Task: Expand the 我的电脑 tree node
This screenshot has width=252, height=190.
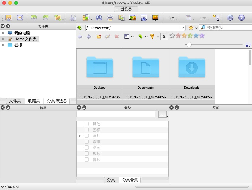Action: pos(4,33)
